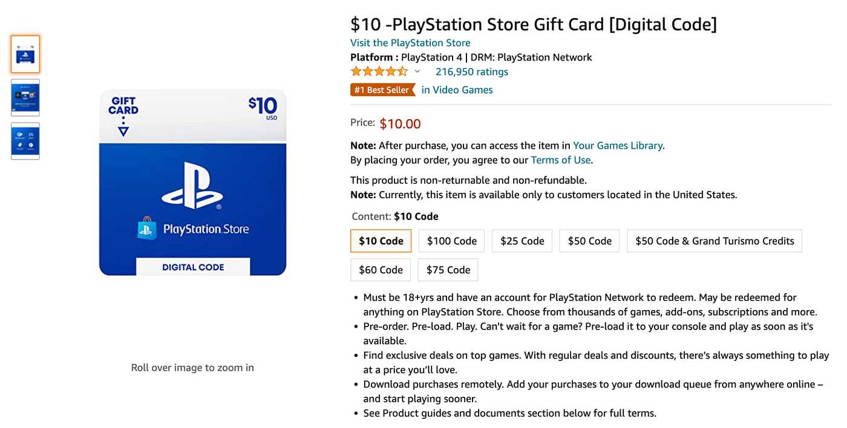This screenshot has width=847, height=428.
Task: Select the first product thumbnail
Action: click(x=25, y=54)
